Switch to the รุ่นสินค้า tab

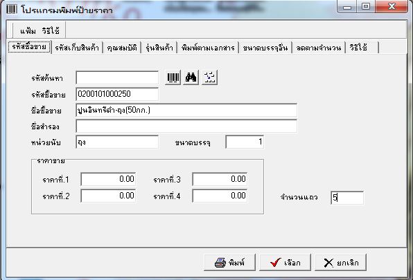(x=159, y=48)
